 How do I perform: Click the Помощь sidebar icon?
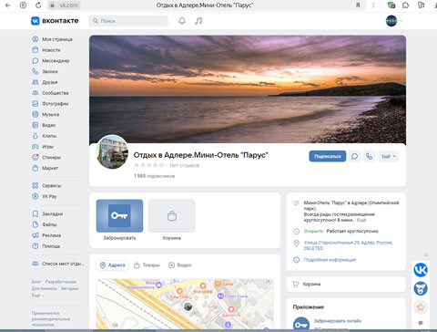36,246
